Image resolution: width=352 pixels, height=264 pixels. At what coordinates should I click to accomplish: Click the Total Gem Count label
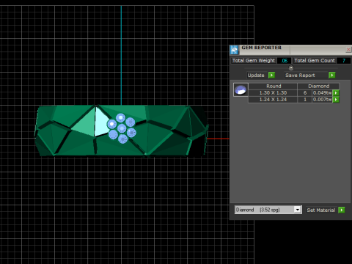(x=315, y=60)
